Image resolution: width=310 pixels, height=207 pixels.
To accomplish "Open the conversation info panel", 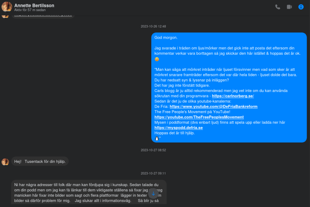I will point(301,7).
